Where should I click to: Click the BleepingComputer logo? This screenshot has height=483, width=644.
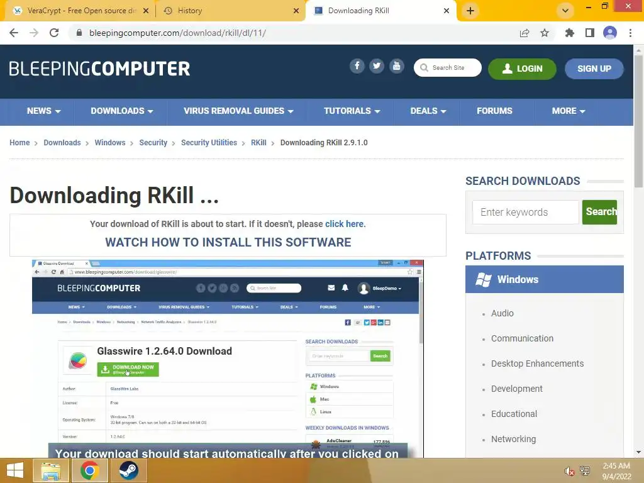click(99, 69)
